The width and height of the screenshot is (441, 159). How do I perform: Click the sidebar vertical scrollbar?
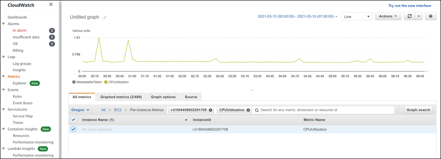click(61, 79)
